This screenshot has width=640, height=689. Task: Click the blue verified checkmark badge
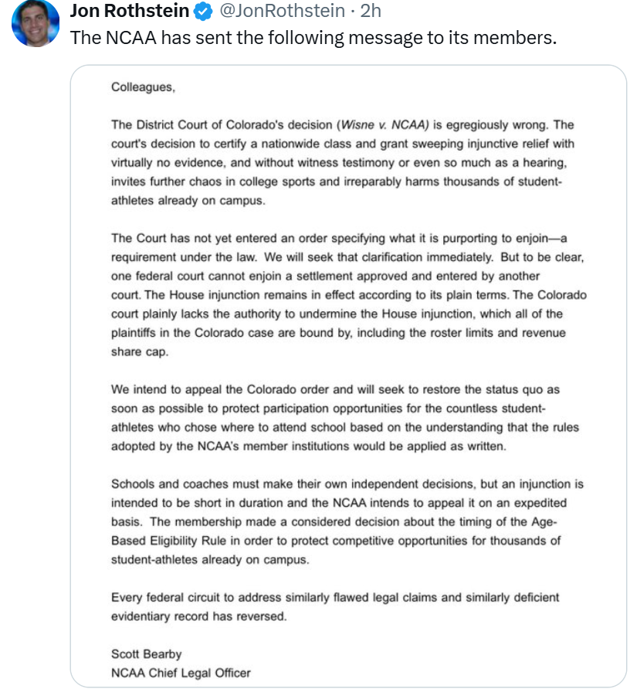[203, 12]
